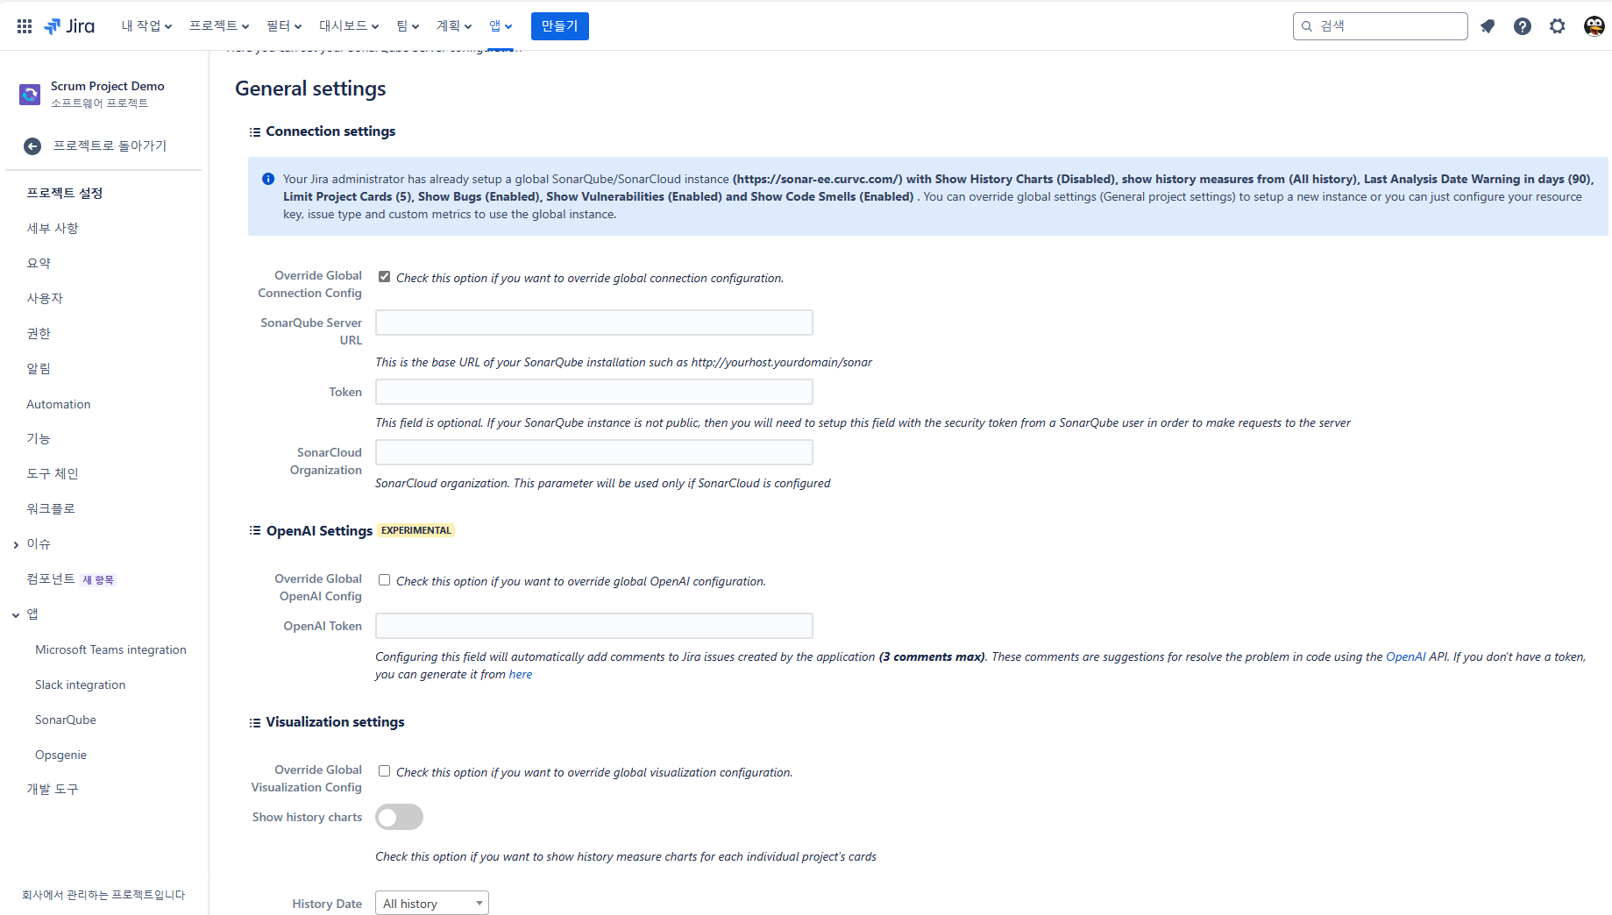Click the list icon beside Connection settings
Image resolution: width=1612 pixels, height=915 pixels.
click(255, 132)
